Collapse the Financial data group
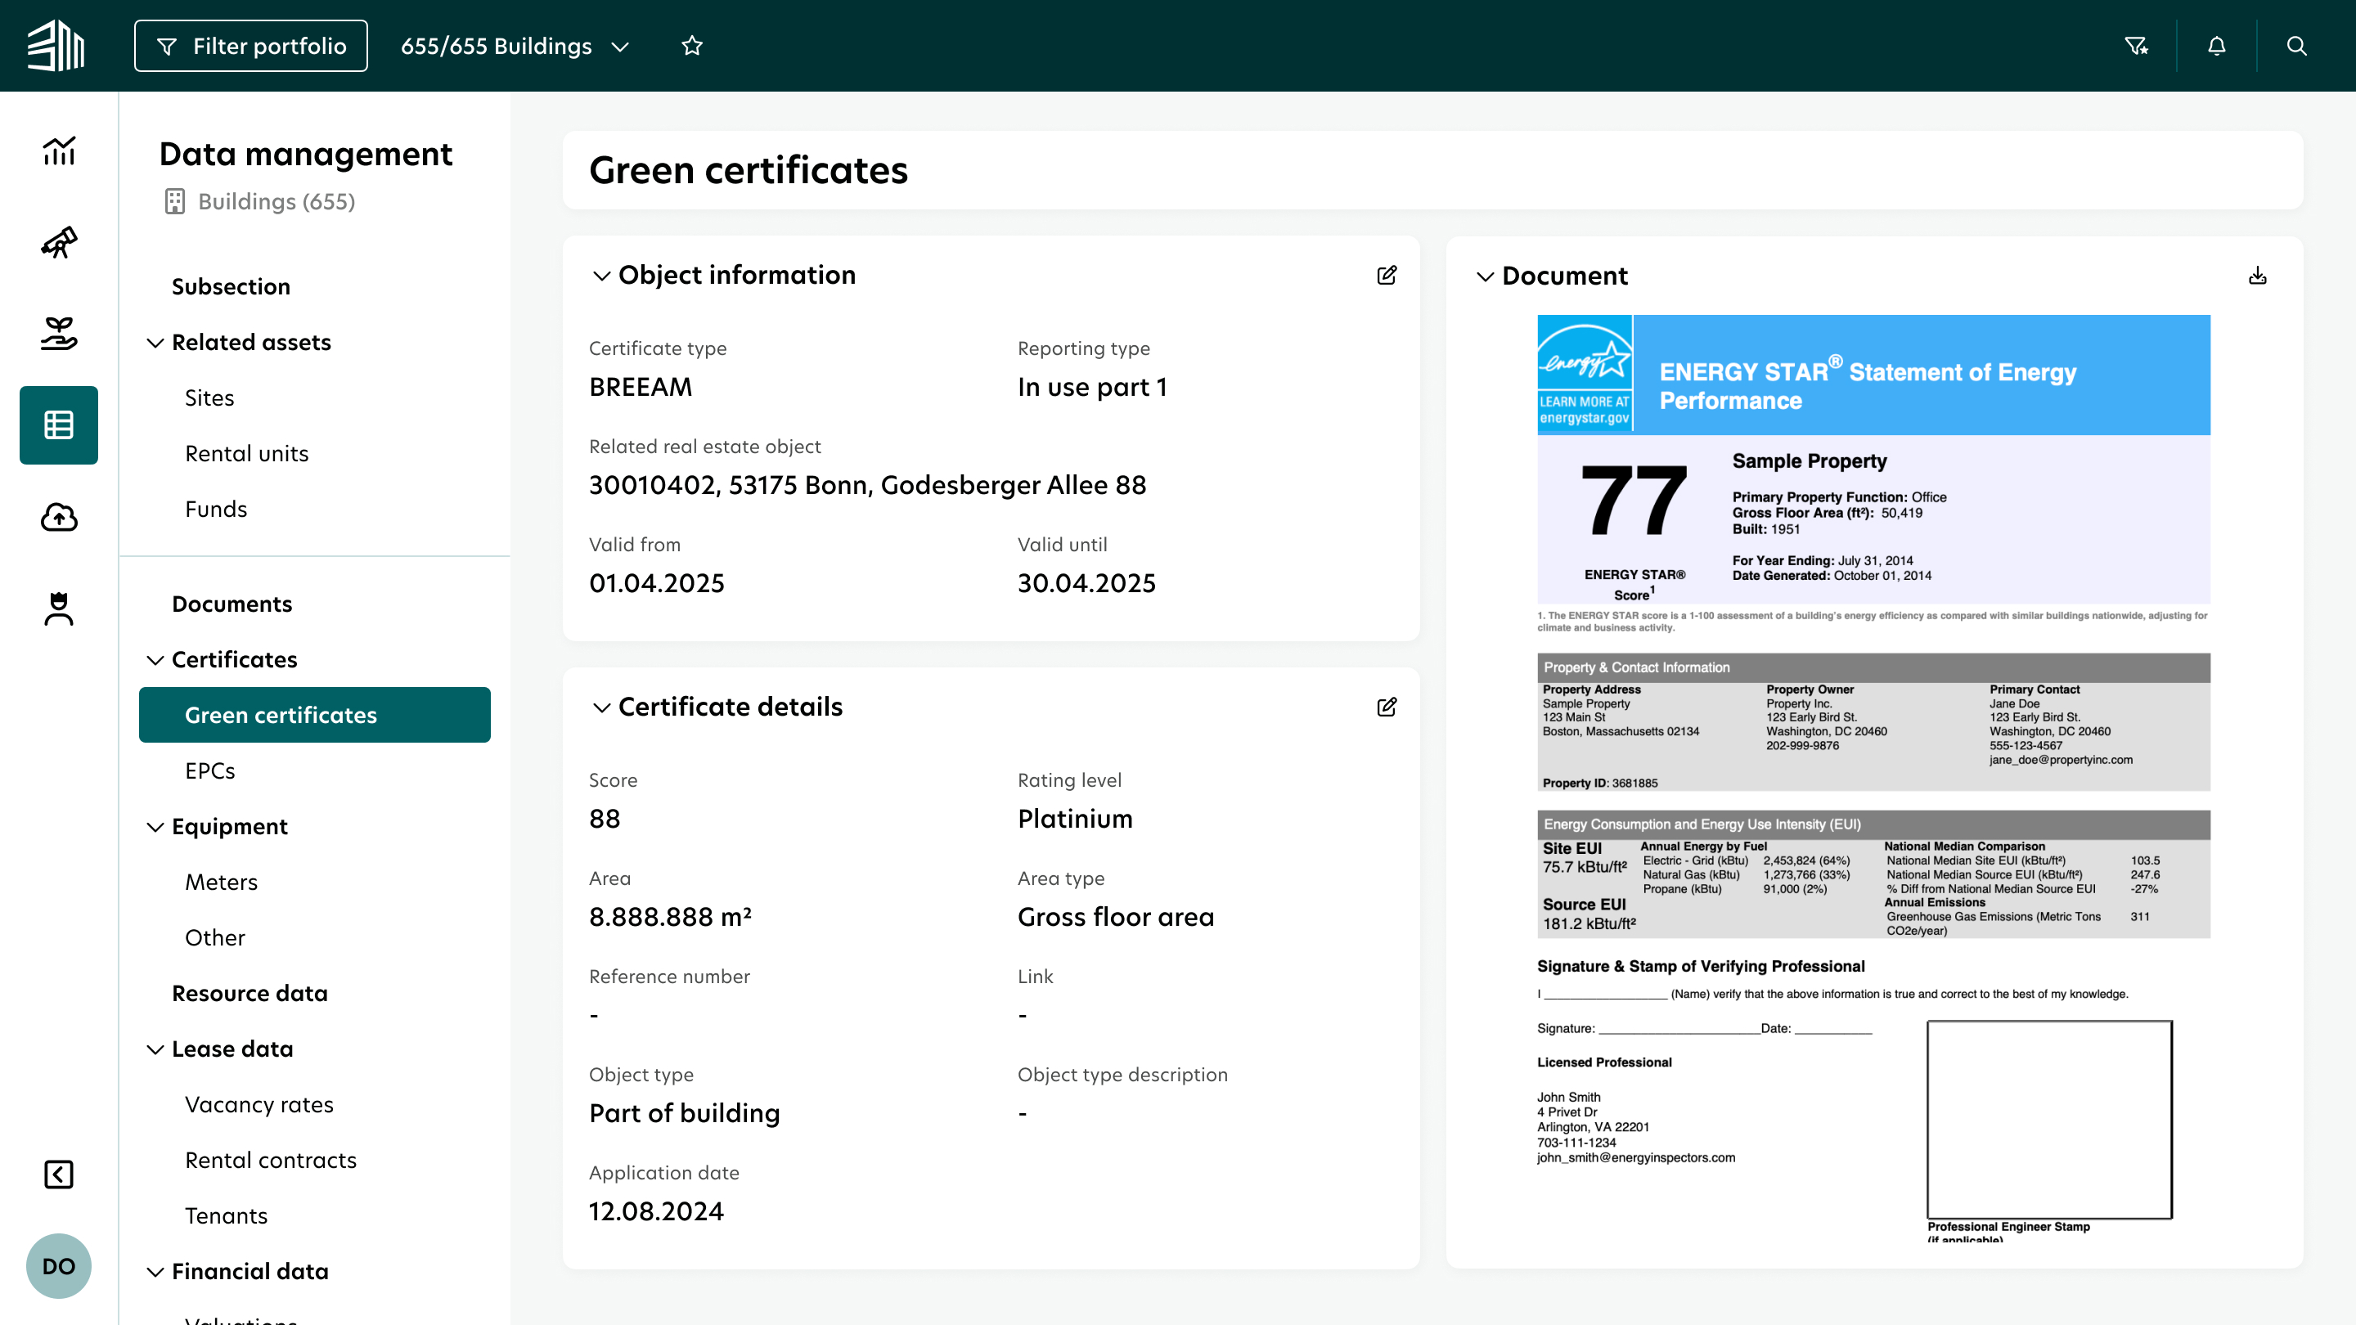 (x=155, y=1272)
